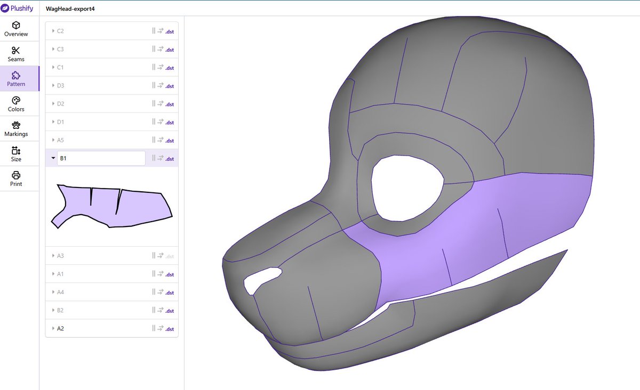
Task: Download the .dst file for A1
Action: [x=170, y=274]
